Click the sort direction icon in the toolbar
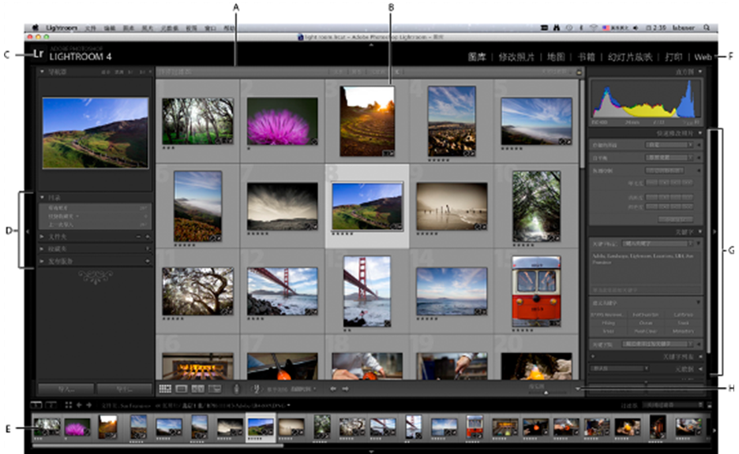 tap(257, 389)
